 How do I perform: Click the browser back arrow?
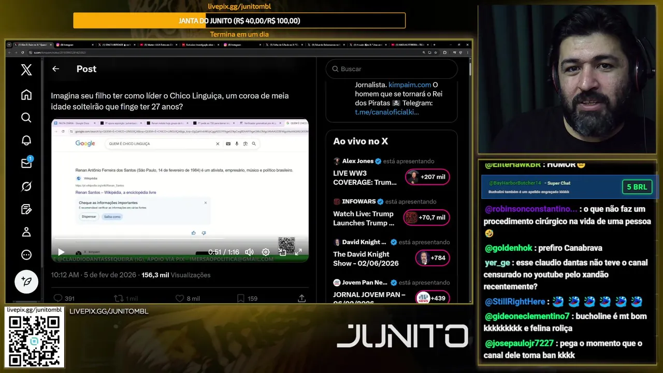(x=9, y=52)
